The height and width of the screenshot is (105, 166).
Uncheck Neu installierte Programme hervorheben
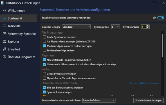pos(44,60)
